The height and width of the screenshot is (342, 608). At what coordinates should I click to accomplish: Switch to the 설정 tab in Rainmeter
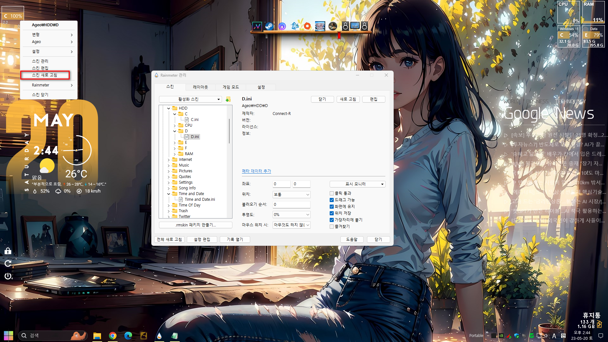[x=261, y=87]
